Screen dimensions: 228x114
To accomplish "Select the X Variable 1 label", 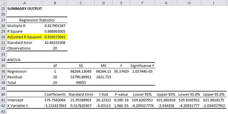I will tap(25, 106).
